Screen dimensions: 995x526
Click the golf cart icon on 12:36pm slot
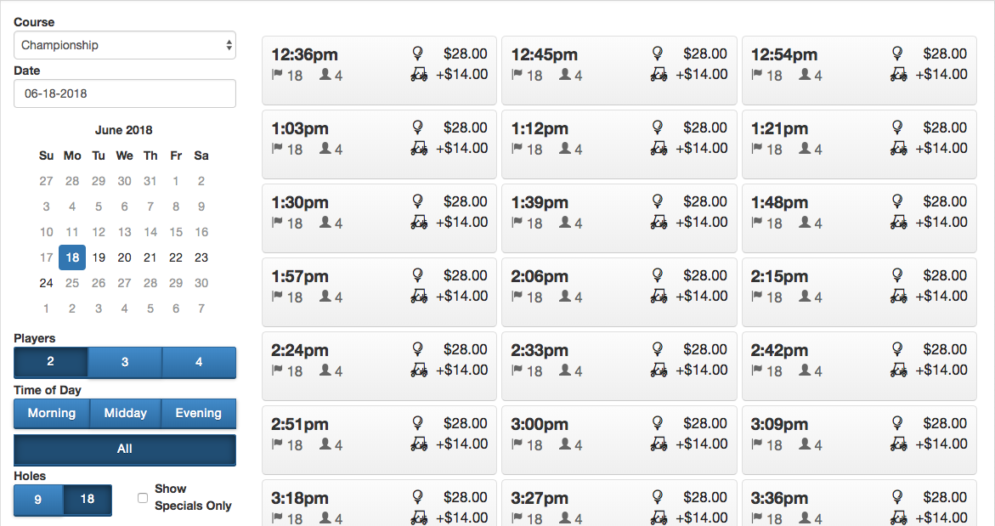coord(419,75)
